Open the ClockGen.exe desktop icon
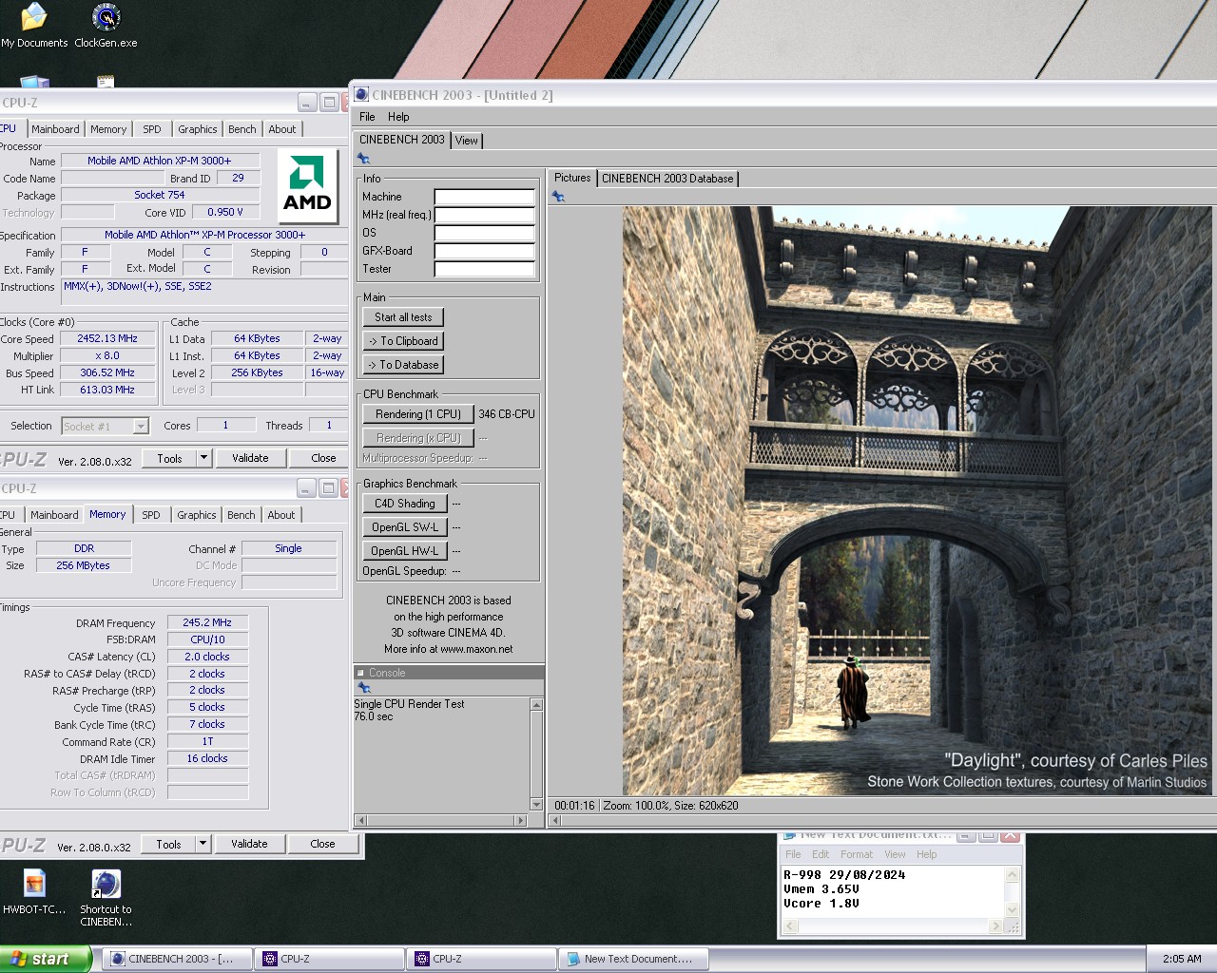 106,25
